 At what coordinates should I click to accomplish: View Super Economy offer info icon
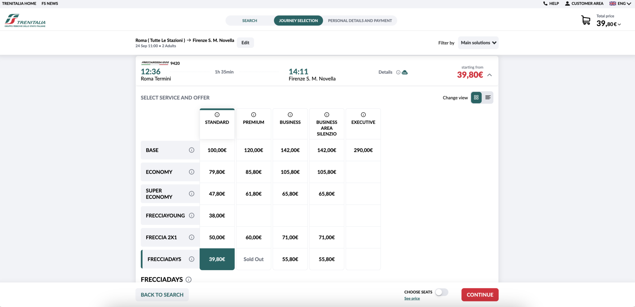tap(192, 194)
